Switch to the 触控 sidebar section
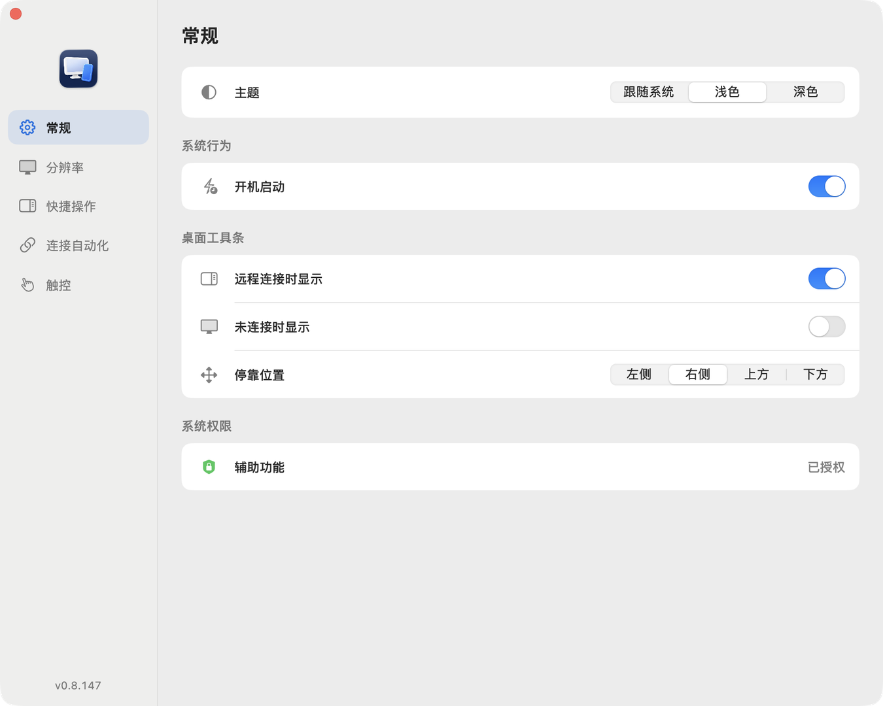This screenshot has width=883, height=706. 78,285
